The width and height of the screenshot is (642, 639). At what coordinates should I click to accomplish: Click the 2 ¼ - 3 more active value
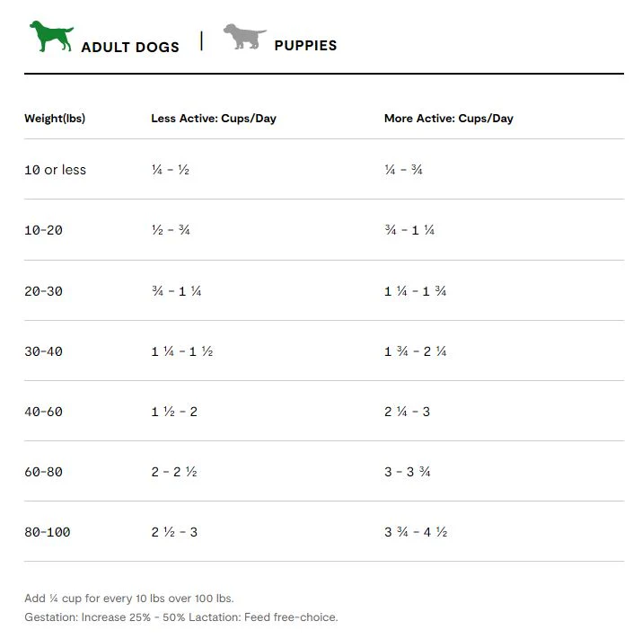pyautogui.click(x=407, y=412)
